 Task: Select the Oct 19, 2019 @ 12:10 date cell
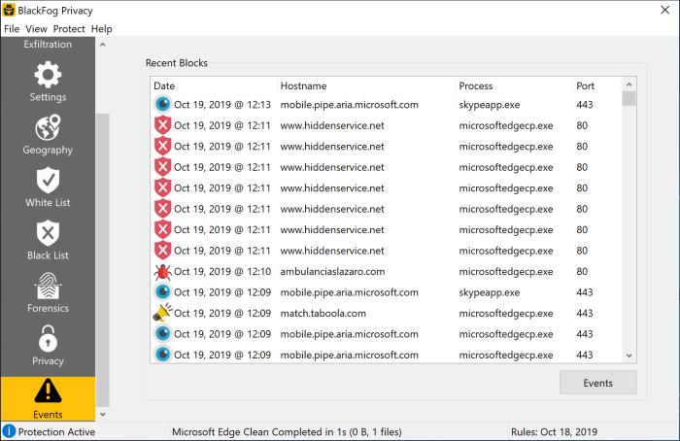[222, 271]
